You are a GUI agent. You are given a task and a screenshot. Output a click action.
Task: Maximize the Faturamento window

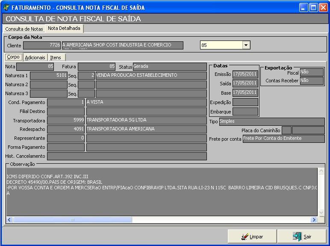point(313,8)
